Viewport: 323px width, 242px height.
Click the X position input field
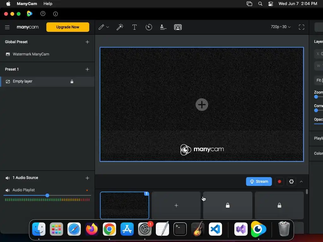click(319, 54)
